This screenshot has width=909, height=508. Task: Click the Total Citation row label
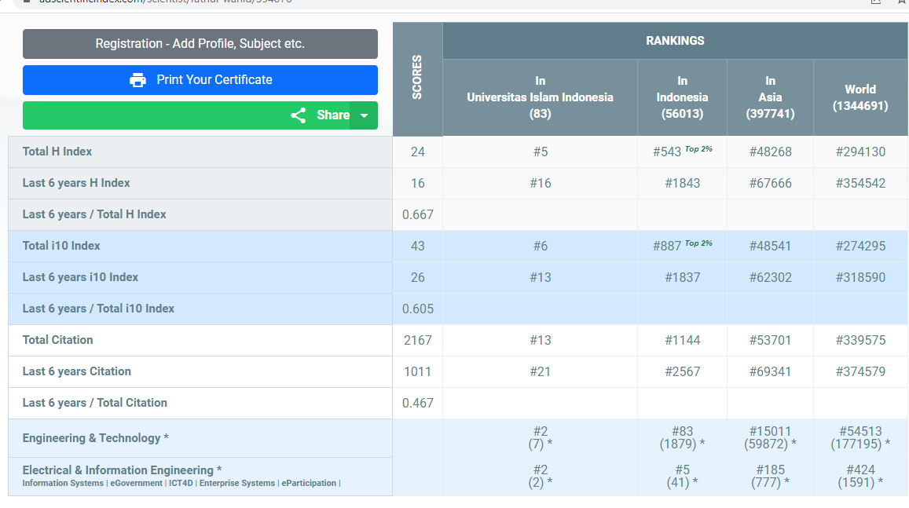pyautogui.click(x=57, y=340)
